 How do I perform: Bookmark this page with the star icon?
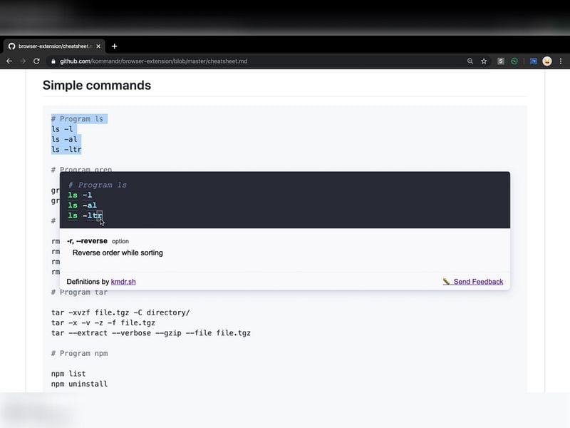click(484, 61)
